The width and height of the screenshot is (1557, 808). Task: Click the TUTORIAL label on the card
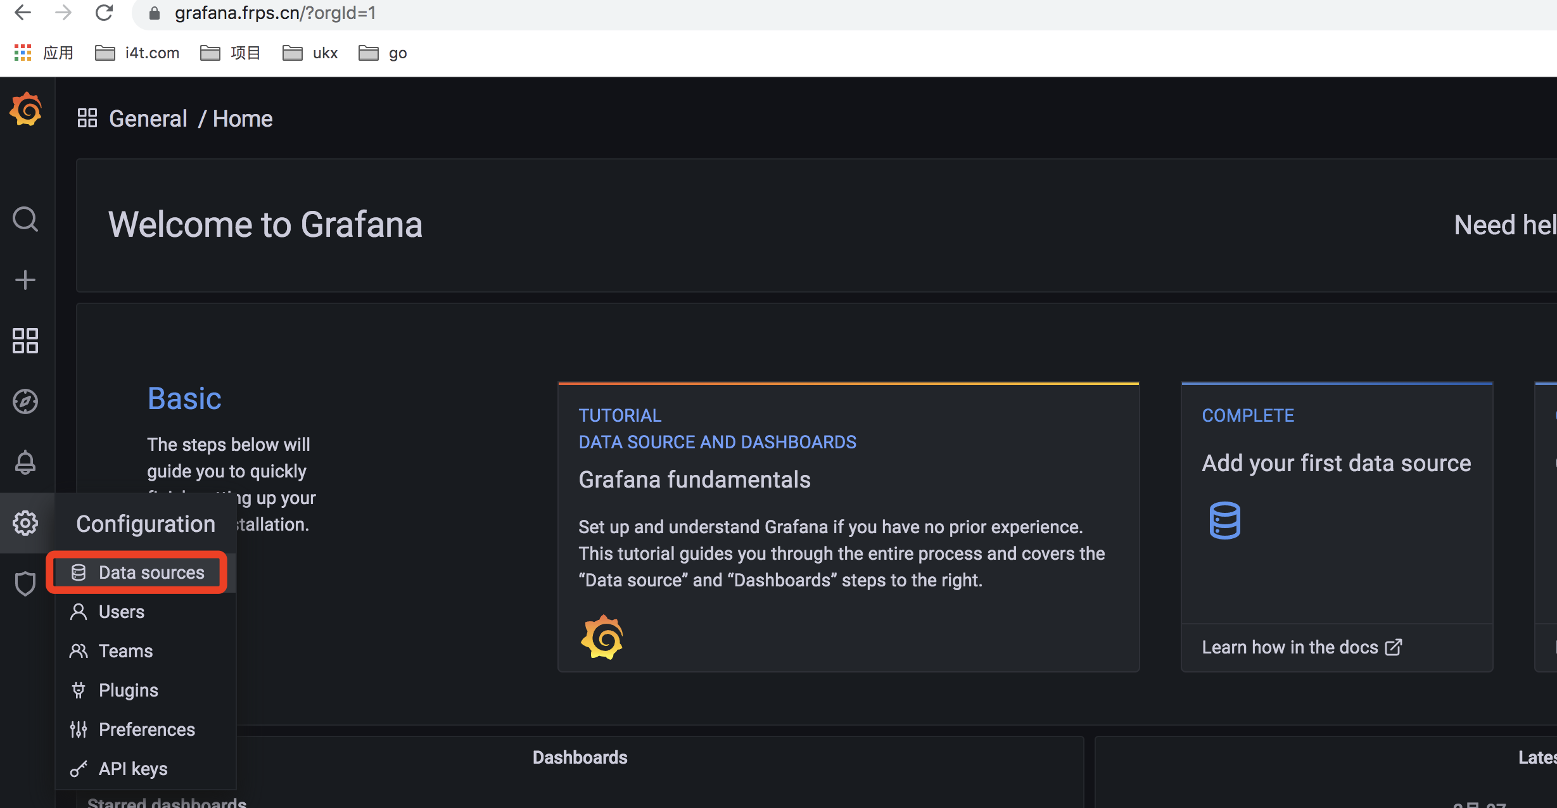620,415
